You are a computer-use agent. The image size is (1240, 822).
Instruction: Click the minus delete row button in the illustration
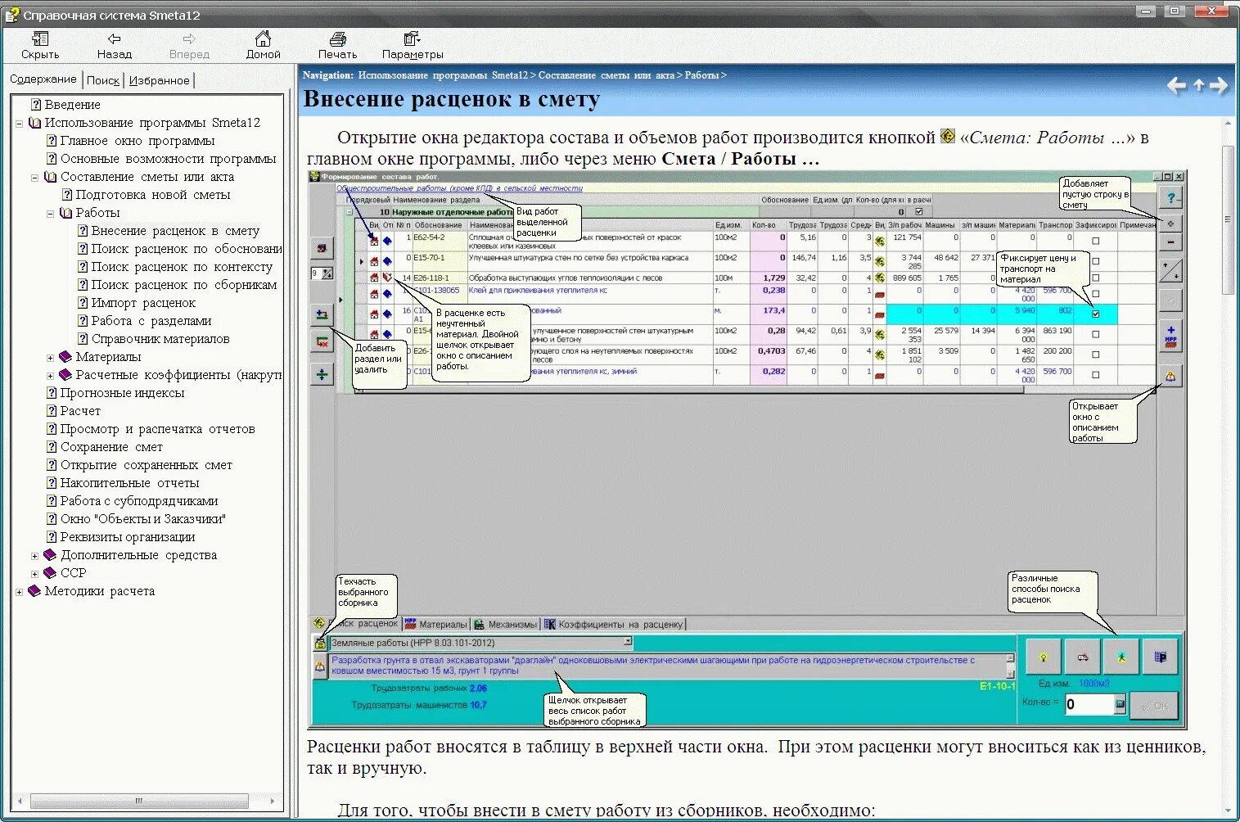(1170, 242)
